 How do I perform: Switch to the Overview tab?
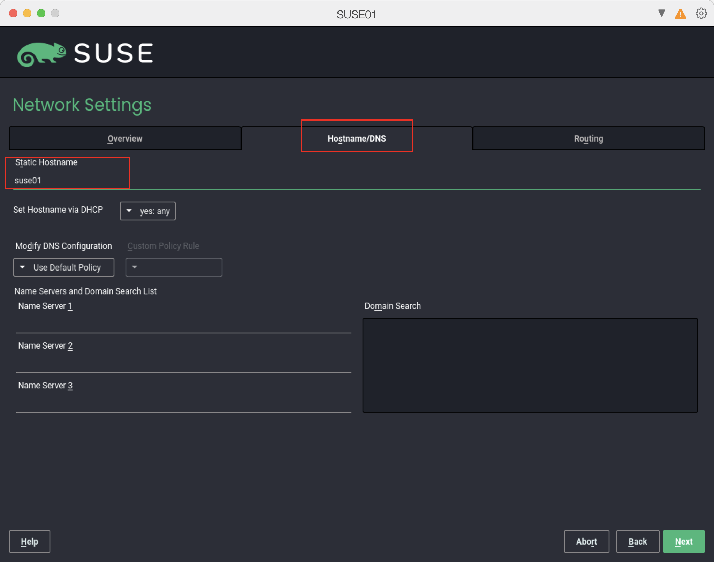click(x=125, y=138)
